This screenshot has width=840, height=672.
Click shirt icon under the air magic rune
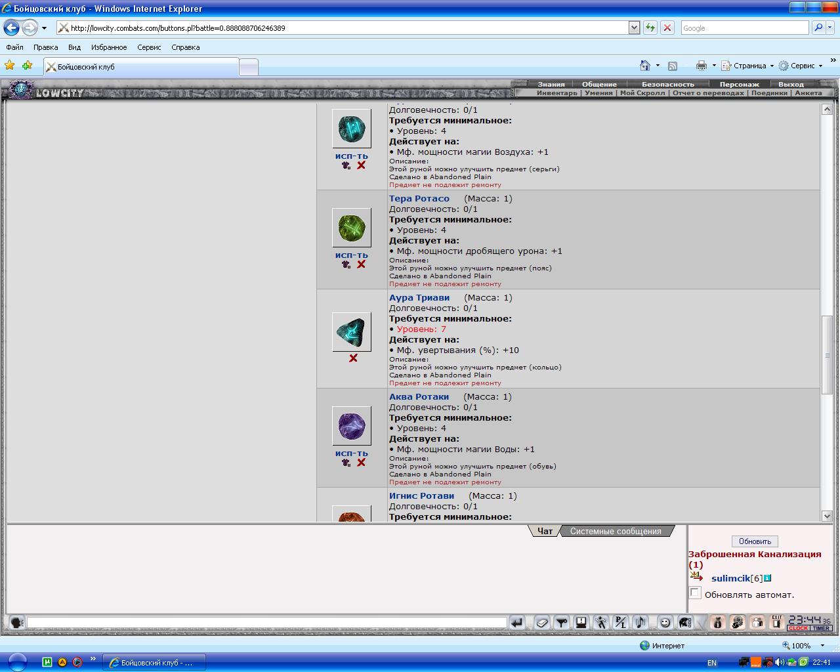[346, 165]
